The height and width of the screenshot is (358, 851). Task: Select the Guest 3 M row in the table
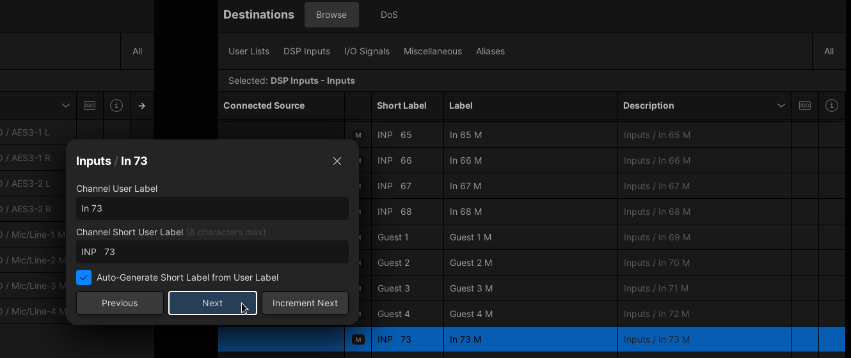click(531, 288)
